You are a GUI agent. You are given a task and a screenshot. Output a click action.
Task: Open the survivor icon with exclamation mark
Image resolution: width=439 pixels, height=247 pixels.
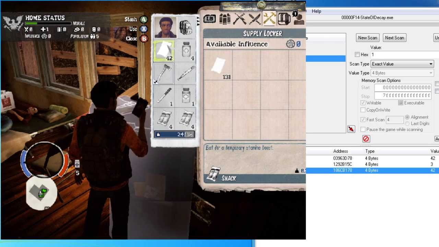point(298,18)
